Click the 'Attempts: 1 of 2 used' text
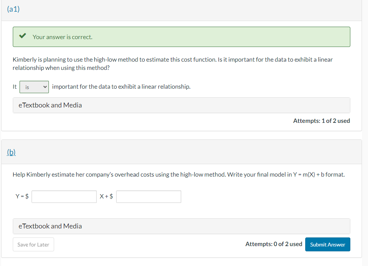This screenshot has width=368, height=266. tap(321, 121)
